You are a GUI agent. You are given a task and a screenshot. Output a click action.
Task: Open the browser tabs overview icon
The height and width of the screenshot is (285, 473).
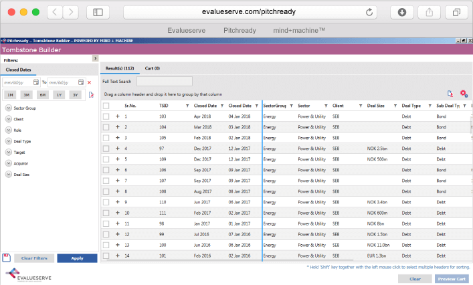coord(456,12)
